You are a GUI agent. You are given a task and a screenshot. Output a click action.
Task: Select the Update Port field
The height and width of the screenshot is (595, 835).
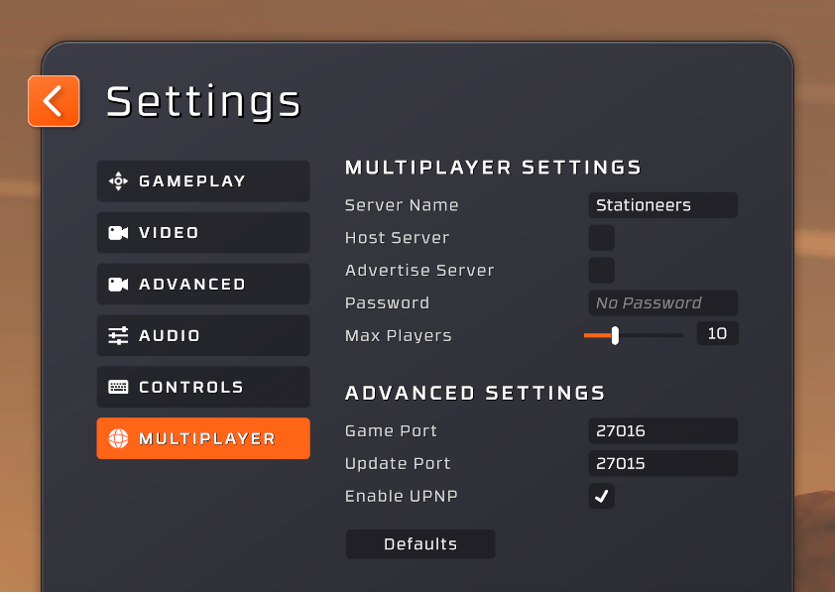(x=662, y=463)
